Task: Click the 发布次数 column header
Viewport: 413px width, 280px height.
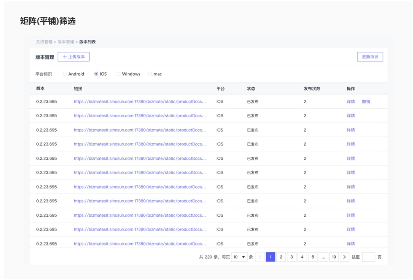Action: pyautogui.click(x=312, y=89)
